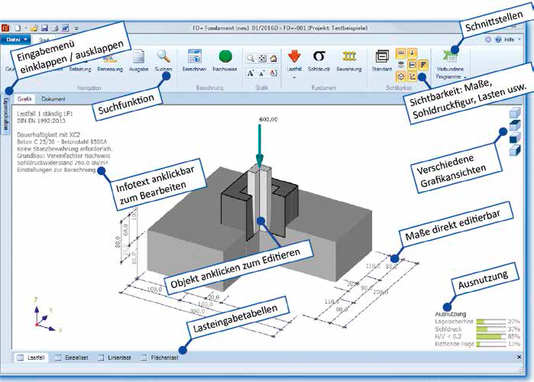
Task: Open the Belastung input section
Action: pos(80,69)
